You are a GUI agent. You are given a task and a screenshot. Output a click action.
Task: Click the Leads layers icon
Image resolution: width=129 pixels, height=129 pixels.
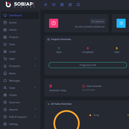coord(5,52)
